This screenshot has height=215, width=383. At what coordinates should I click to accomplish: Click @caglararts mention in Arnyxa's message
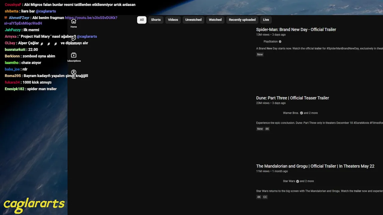click(x=87, y=36)
